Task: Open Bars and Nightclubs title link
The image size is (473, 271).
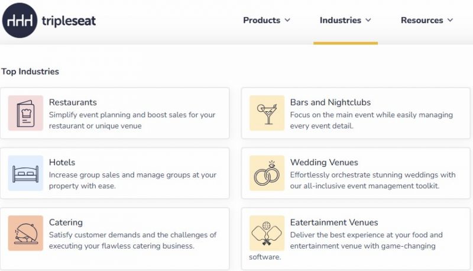Action: pos(331,102)
